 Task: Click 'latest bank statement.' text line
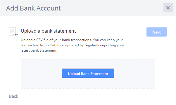click(x=39, y=50)
